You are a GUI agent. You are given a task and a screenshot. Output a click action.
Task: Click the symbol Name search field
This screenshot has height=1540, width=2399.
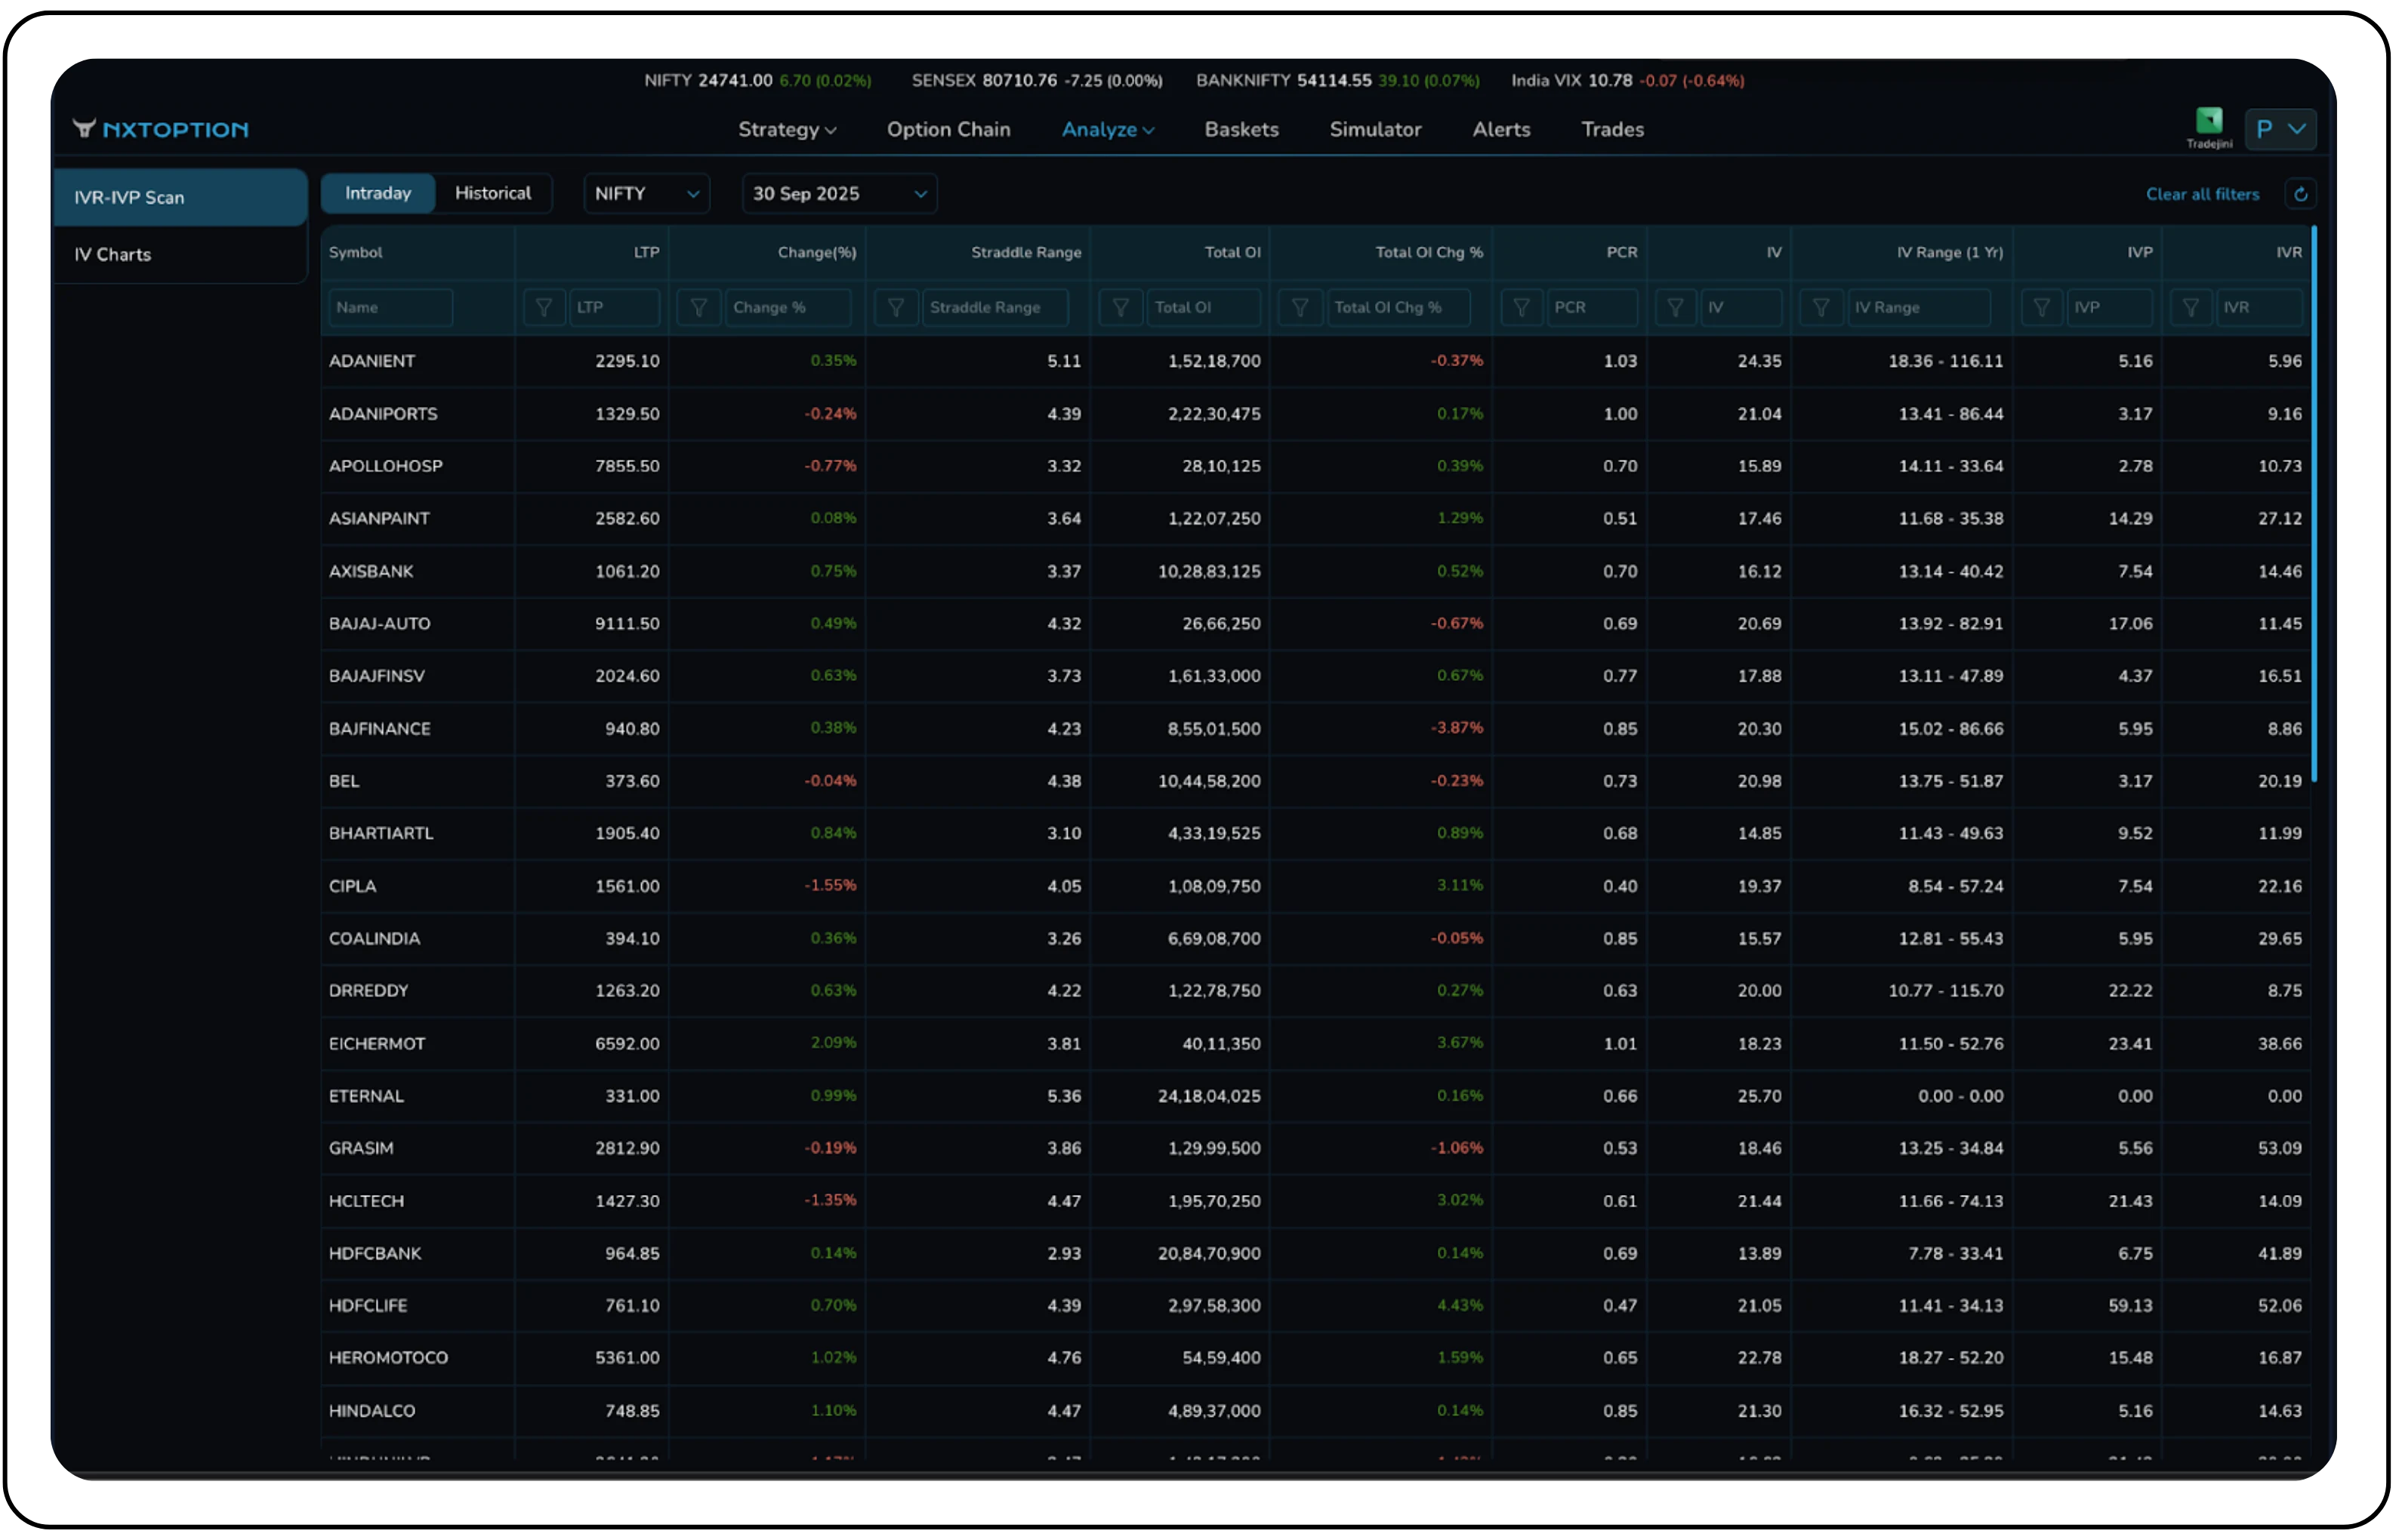[x=390, y=307]
